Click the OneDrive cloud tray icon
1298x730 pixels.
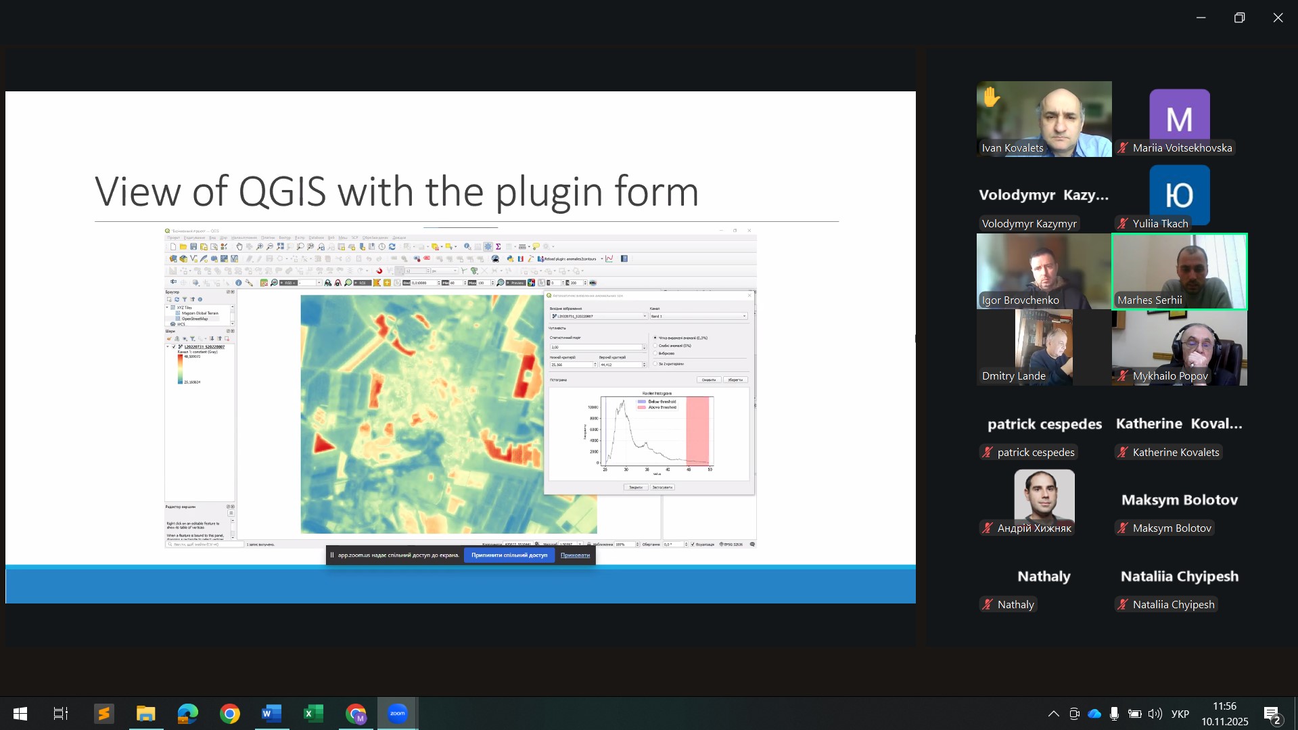click(x=1094, y=714)
